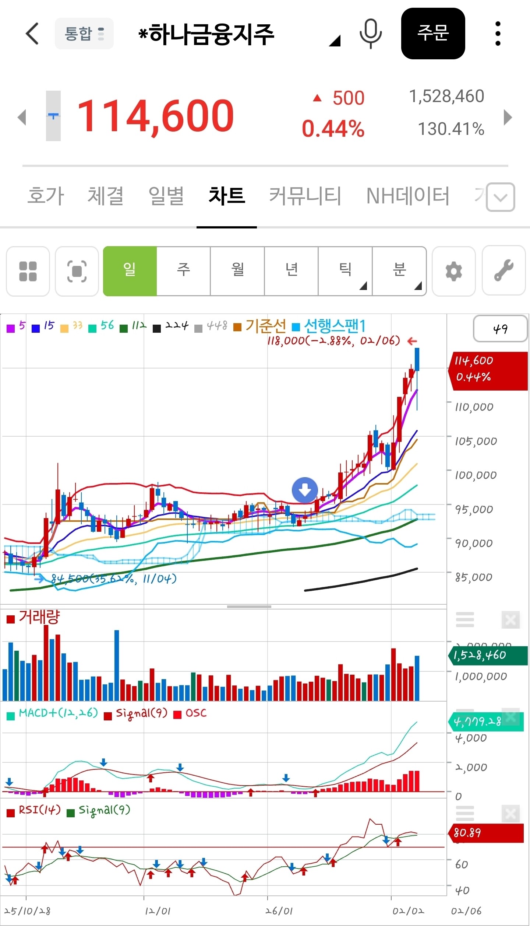Image resolution: width=530 pixels, height=926 pixels.
Task: Expand the tab list chevron
Action: [x=501, y=197]
